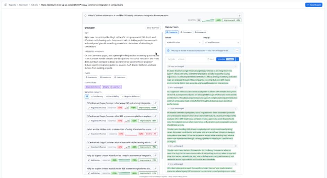Click the Close Overview button

click(x=153, y=28)
